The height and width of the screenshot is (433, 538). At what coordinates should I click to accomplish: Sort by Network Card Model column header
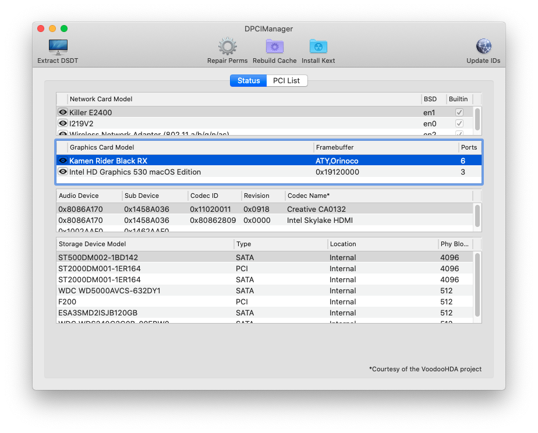(244, 99)
